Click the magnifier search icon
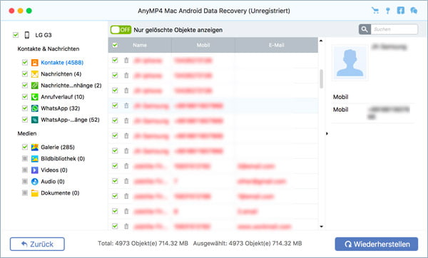The width and height of the screenshot is (428, 258). [365, 29]
